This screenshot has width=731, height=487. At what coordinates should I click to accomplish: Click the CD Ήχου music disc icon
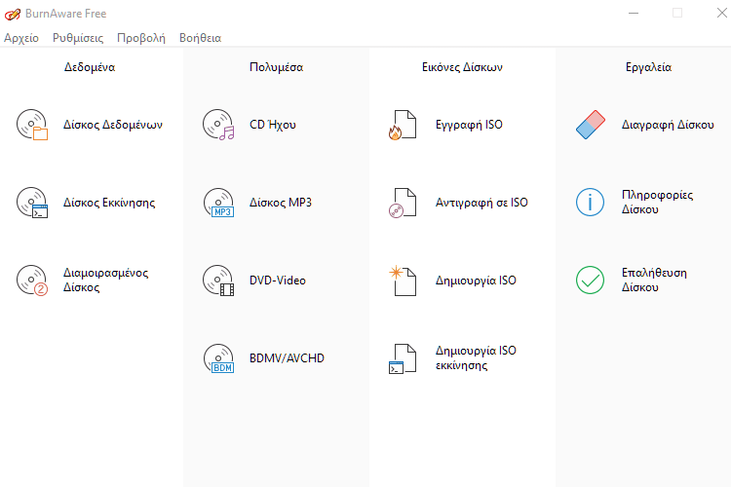[x=218, y=125]
